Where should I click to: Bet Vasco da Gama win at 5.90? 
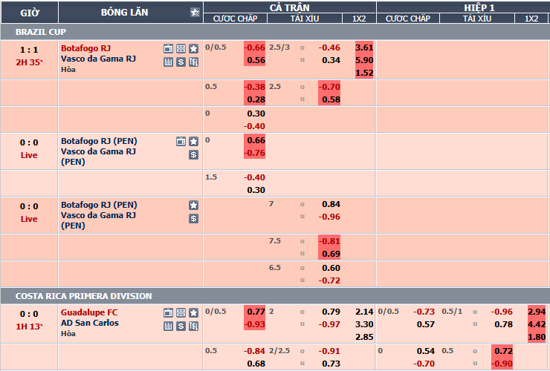(364, 60)
